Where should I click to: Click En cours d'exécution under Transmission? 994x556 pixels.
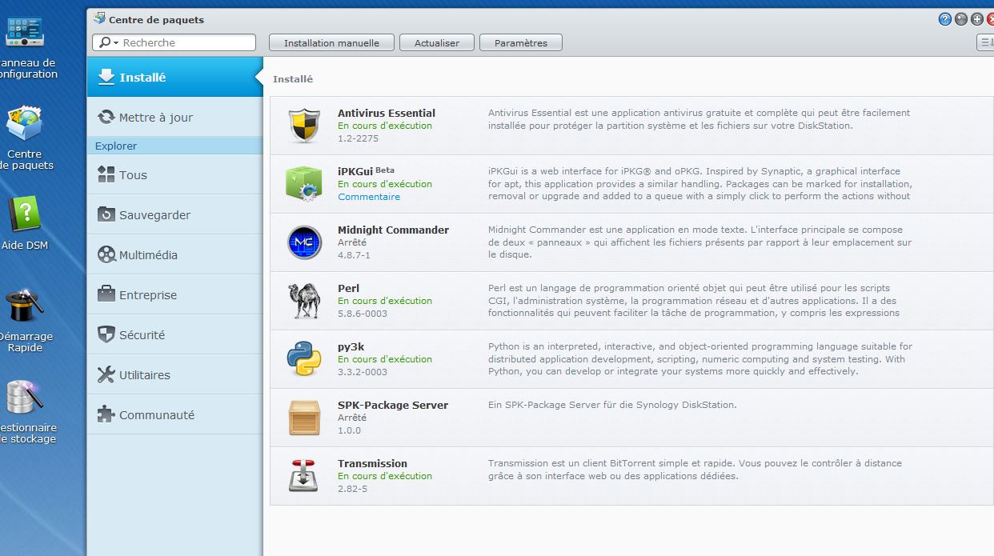(385, 476)
